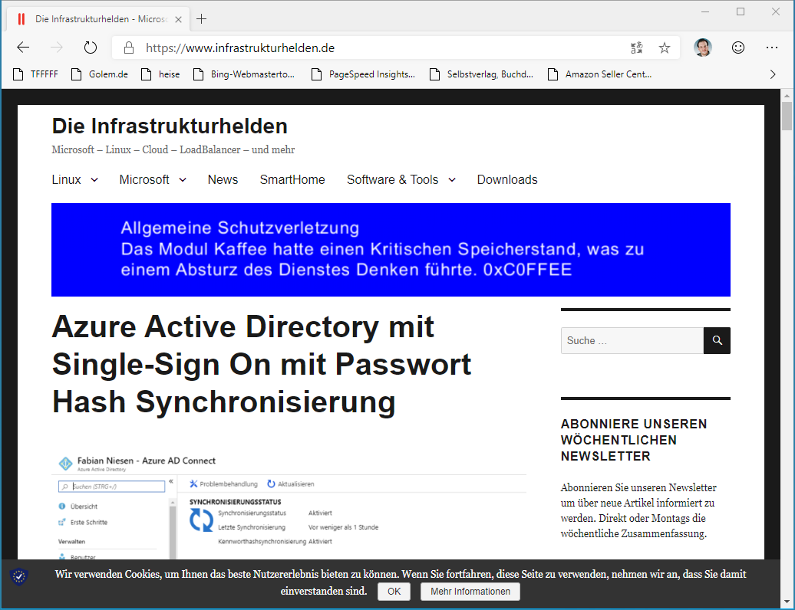Viewport: 795px width, 610px height.
Task: Open the page translate icon
Action: pyautogui.click(x=636, y=48)
